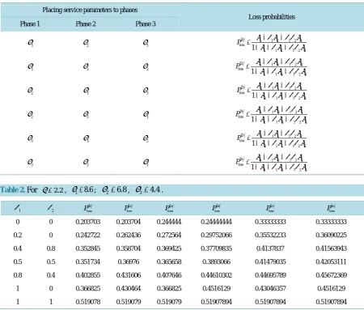Select the value 0.203704
This screenshot has height=310, width=364.
coord(129,222)
